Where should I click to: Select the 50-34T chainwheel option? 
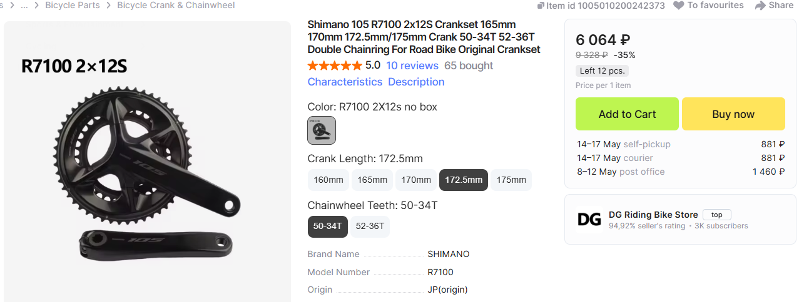coord(328,226)
